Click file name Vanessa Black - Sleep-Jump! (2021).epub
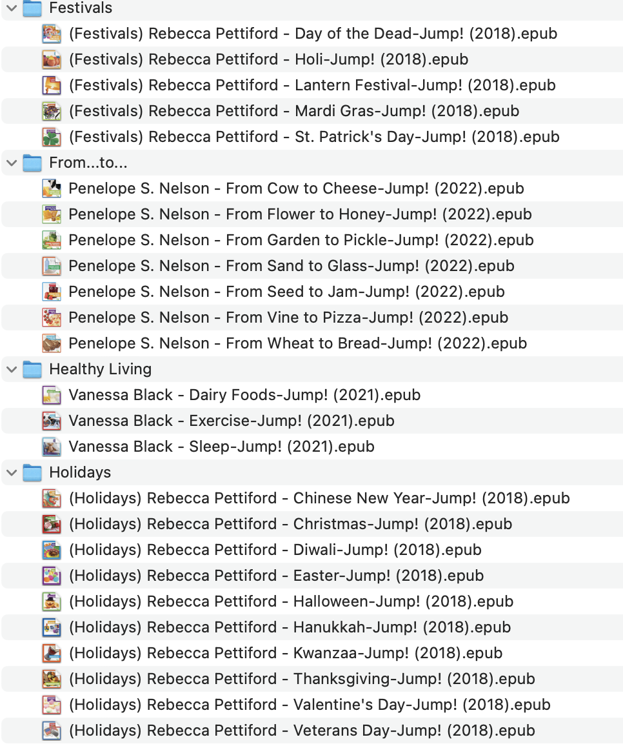 click(221, 447)
